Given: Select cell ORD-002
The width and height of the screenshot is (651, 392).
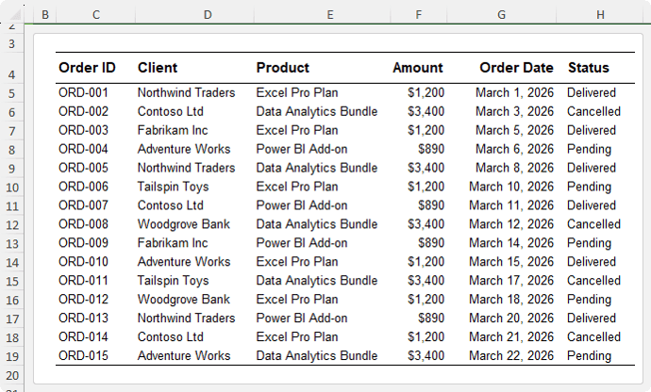Looking at the screenshot, I should 83,111.
